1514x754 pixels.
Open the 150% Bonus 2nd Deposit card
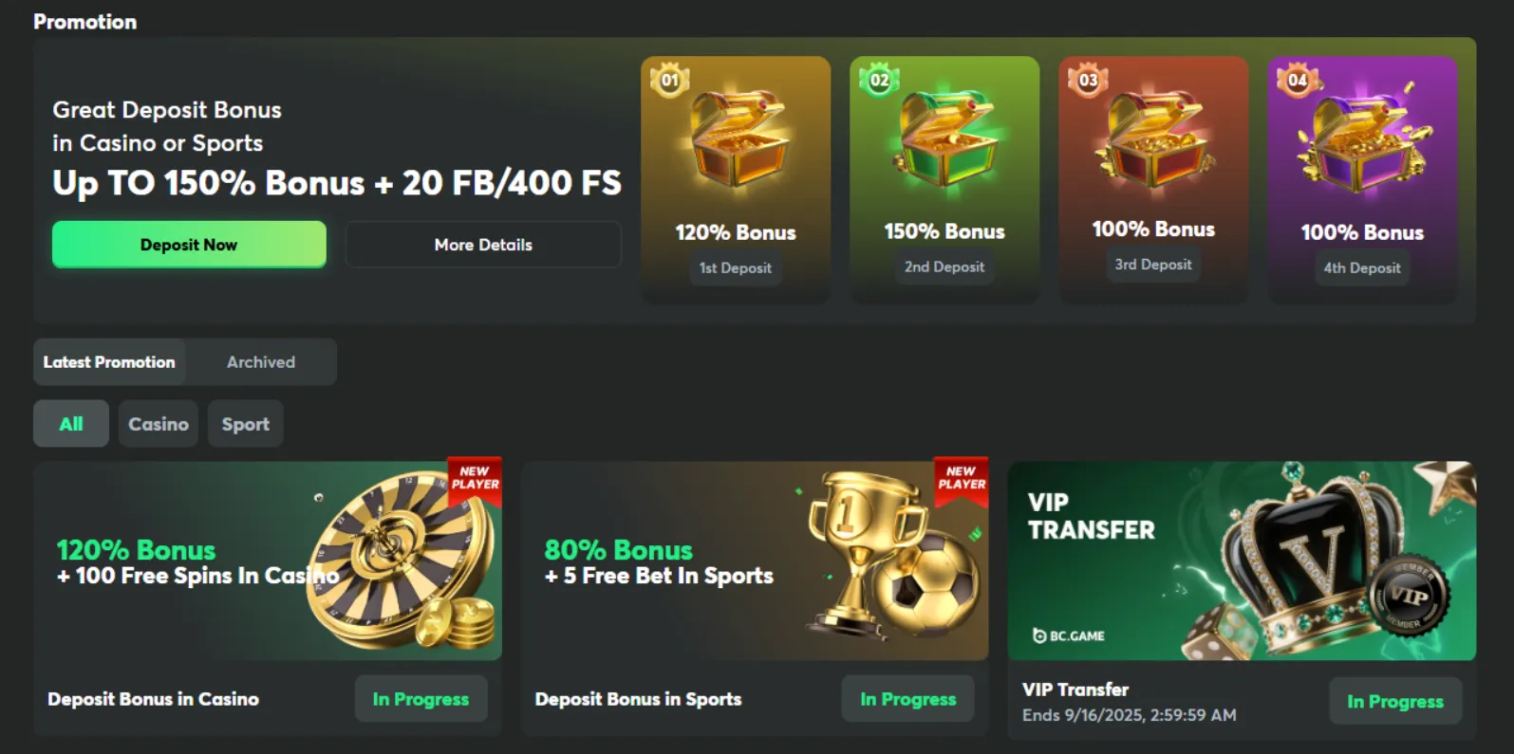coord(944,179)
